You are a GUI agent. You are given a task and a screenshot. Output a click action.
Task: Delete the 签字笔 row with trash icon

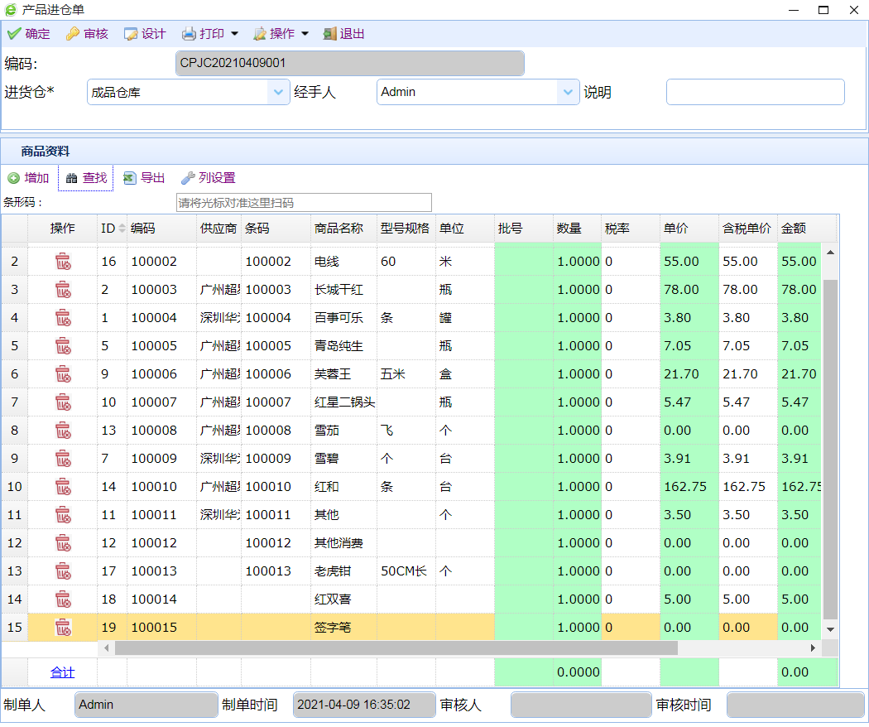pyautogui.click(x=63, y=628)
